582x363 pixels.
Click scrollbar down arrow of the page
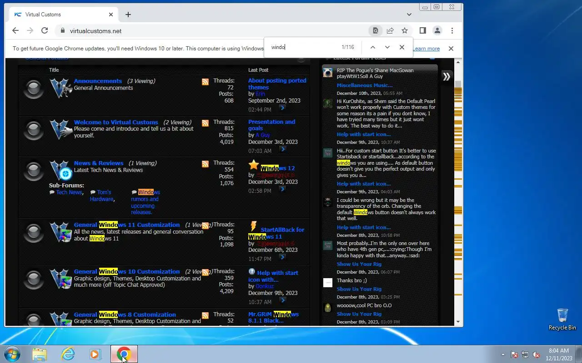pyautogui.click(x=458, y=322)
